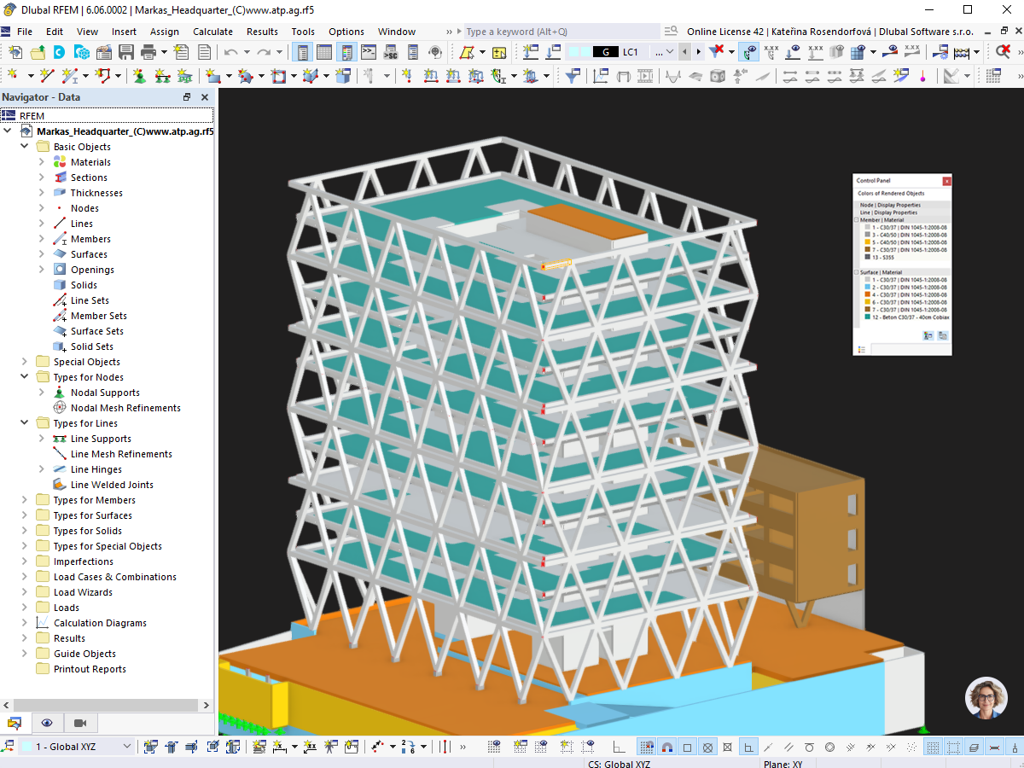This screenshot has height=768, width=1024.
Task: Expand the Sections tree node
Action: click(41, 177)
